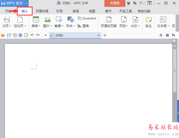
Task: Click the vertical scrollbar up arrow
Action: pos(175,46)
